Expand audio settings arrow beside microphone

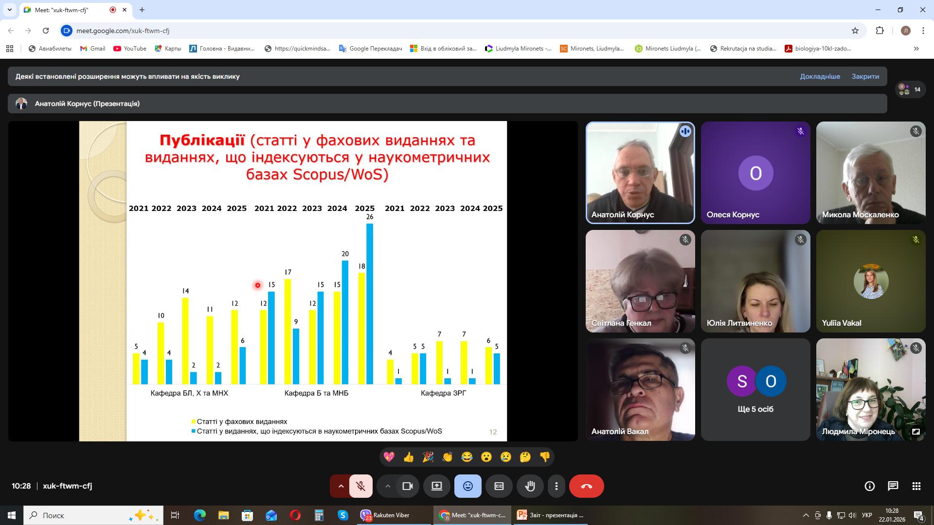pyautogui.click(x=341, y=486)
